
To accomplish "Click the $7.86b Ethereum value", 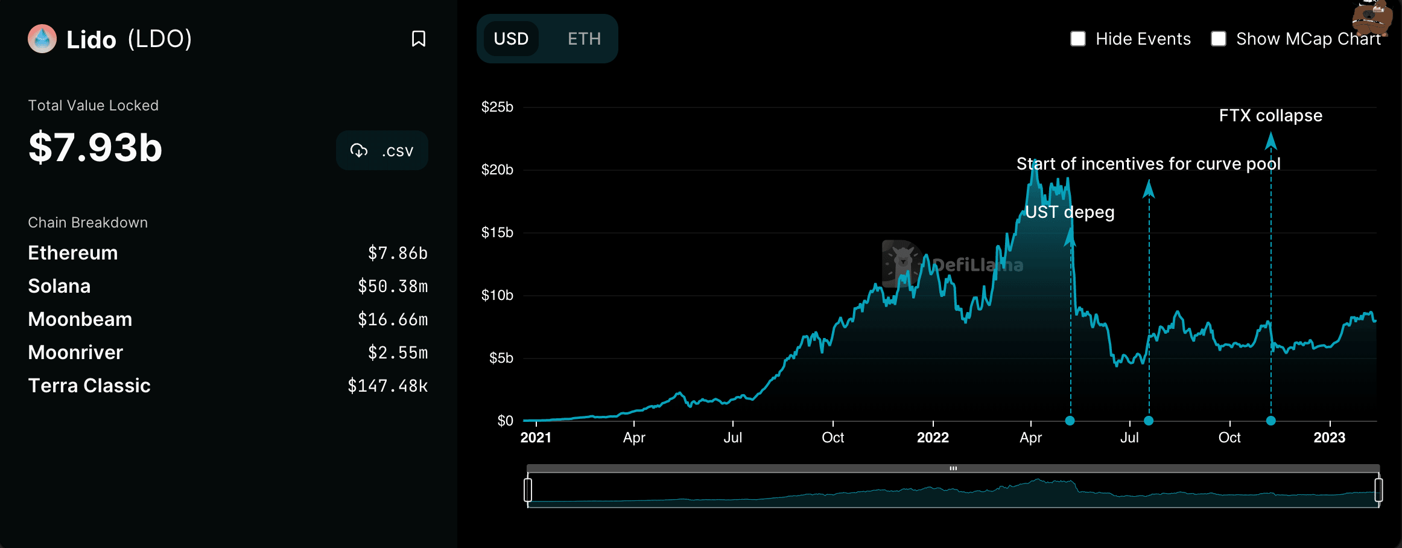I will click(398, 253).
